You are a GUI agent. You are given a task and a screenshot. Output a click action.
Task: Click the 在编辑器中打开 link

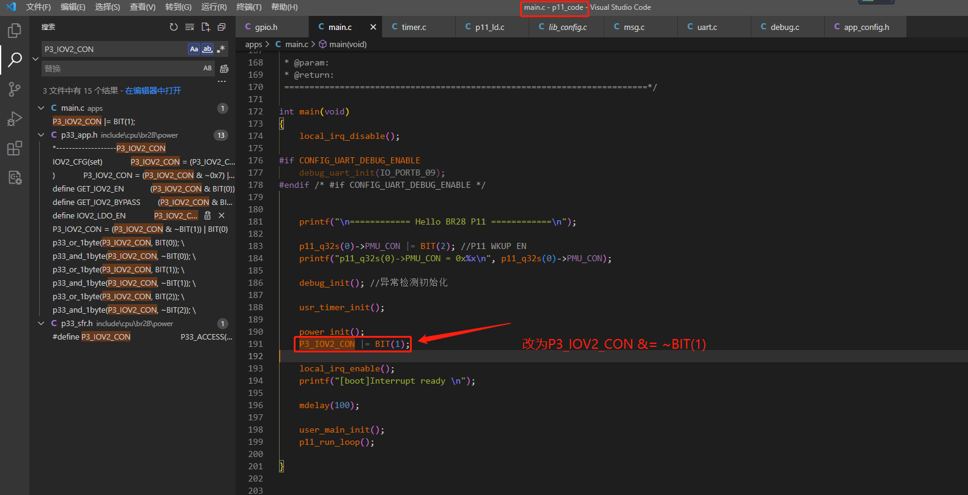[153, 91]
